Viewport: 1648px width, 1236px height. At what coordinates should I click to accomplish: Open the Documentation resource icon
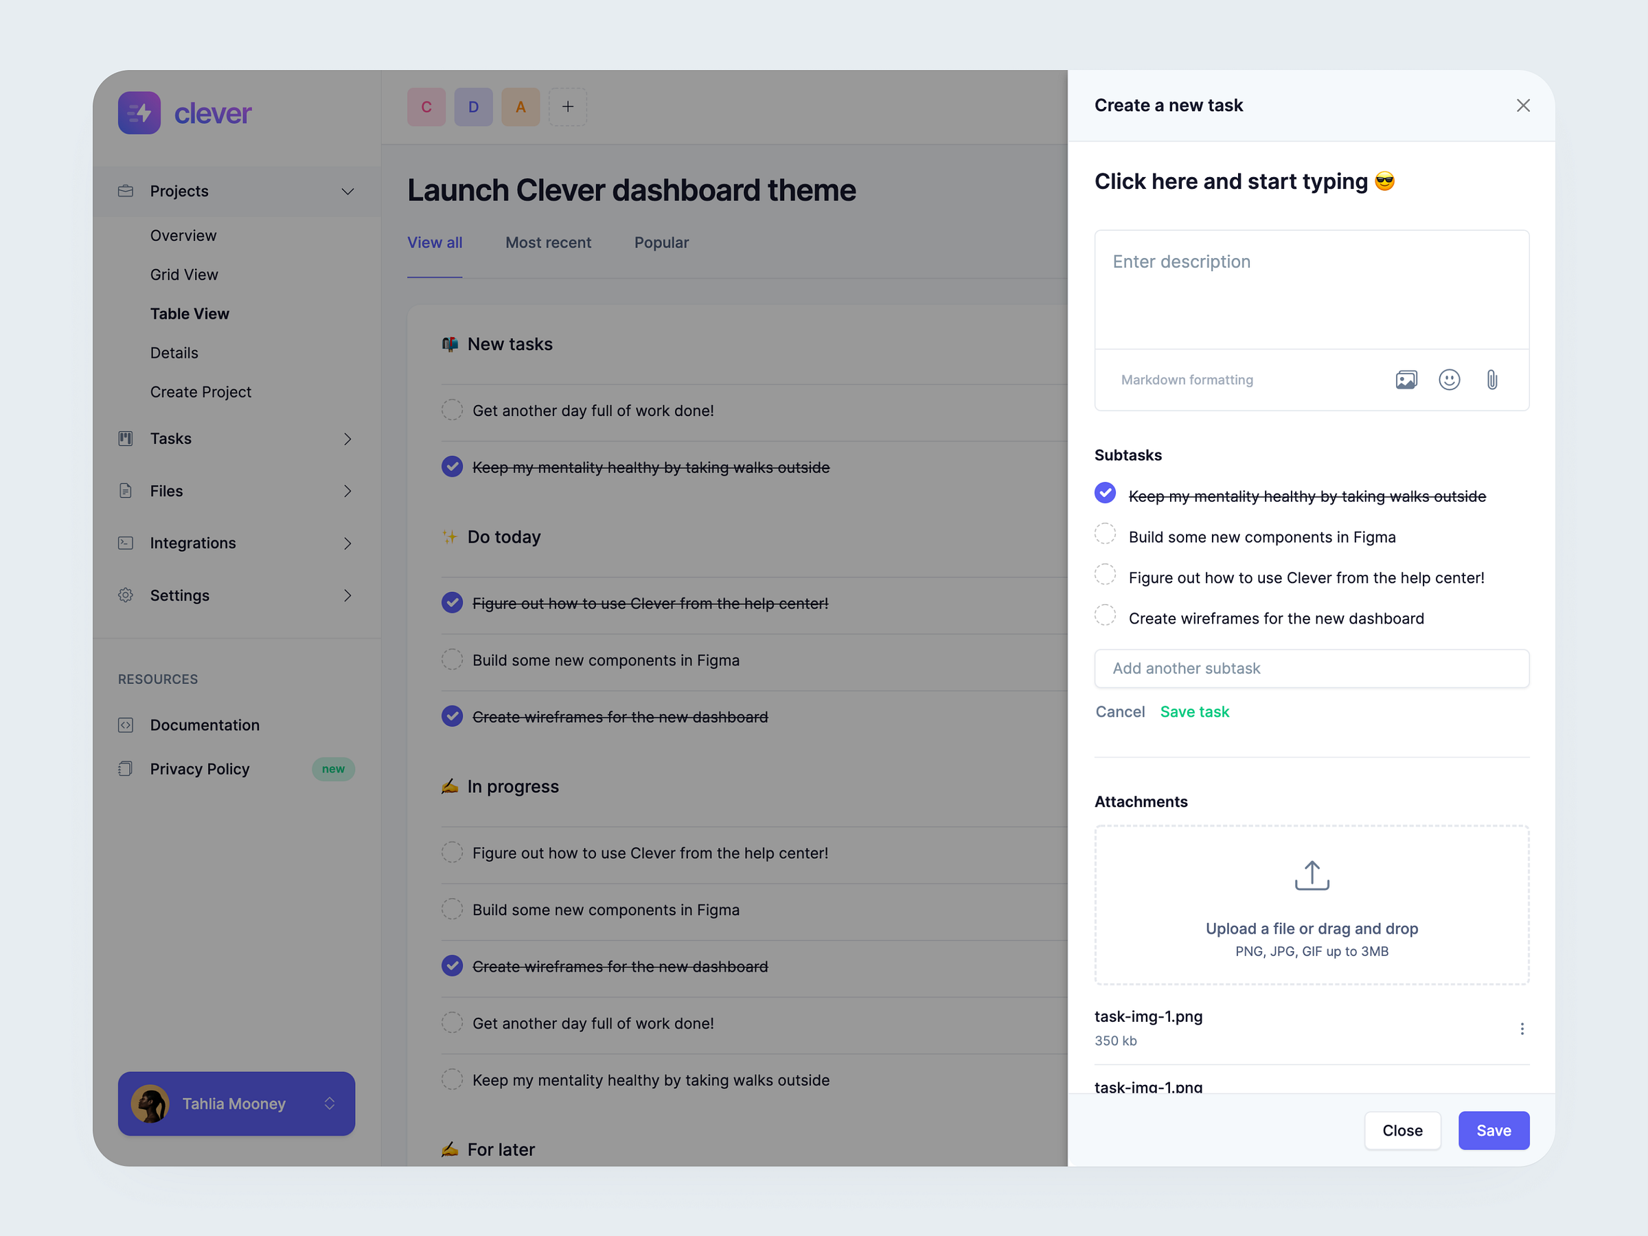click(x=125, y=724)
